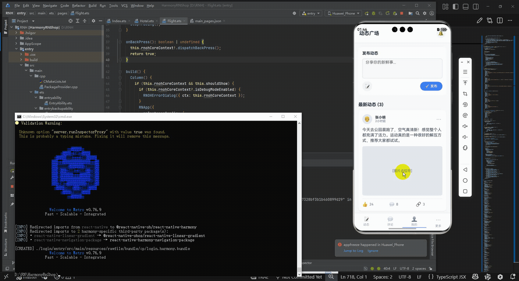Click the Ignore link in notification
Screen dimensions: 519x281
373,251
